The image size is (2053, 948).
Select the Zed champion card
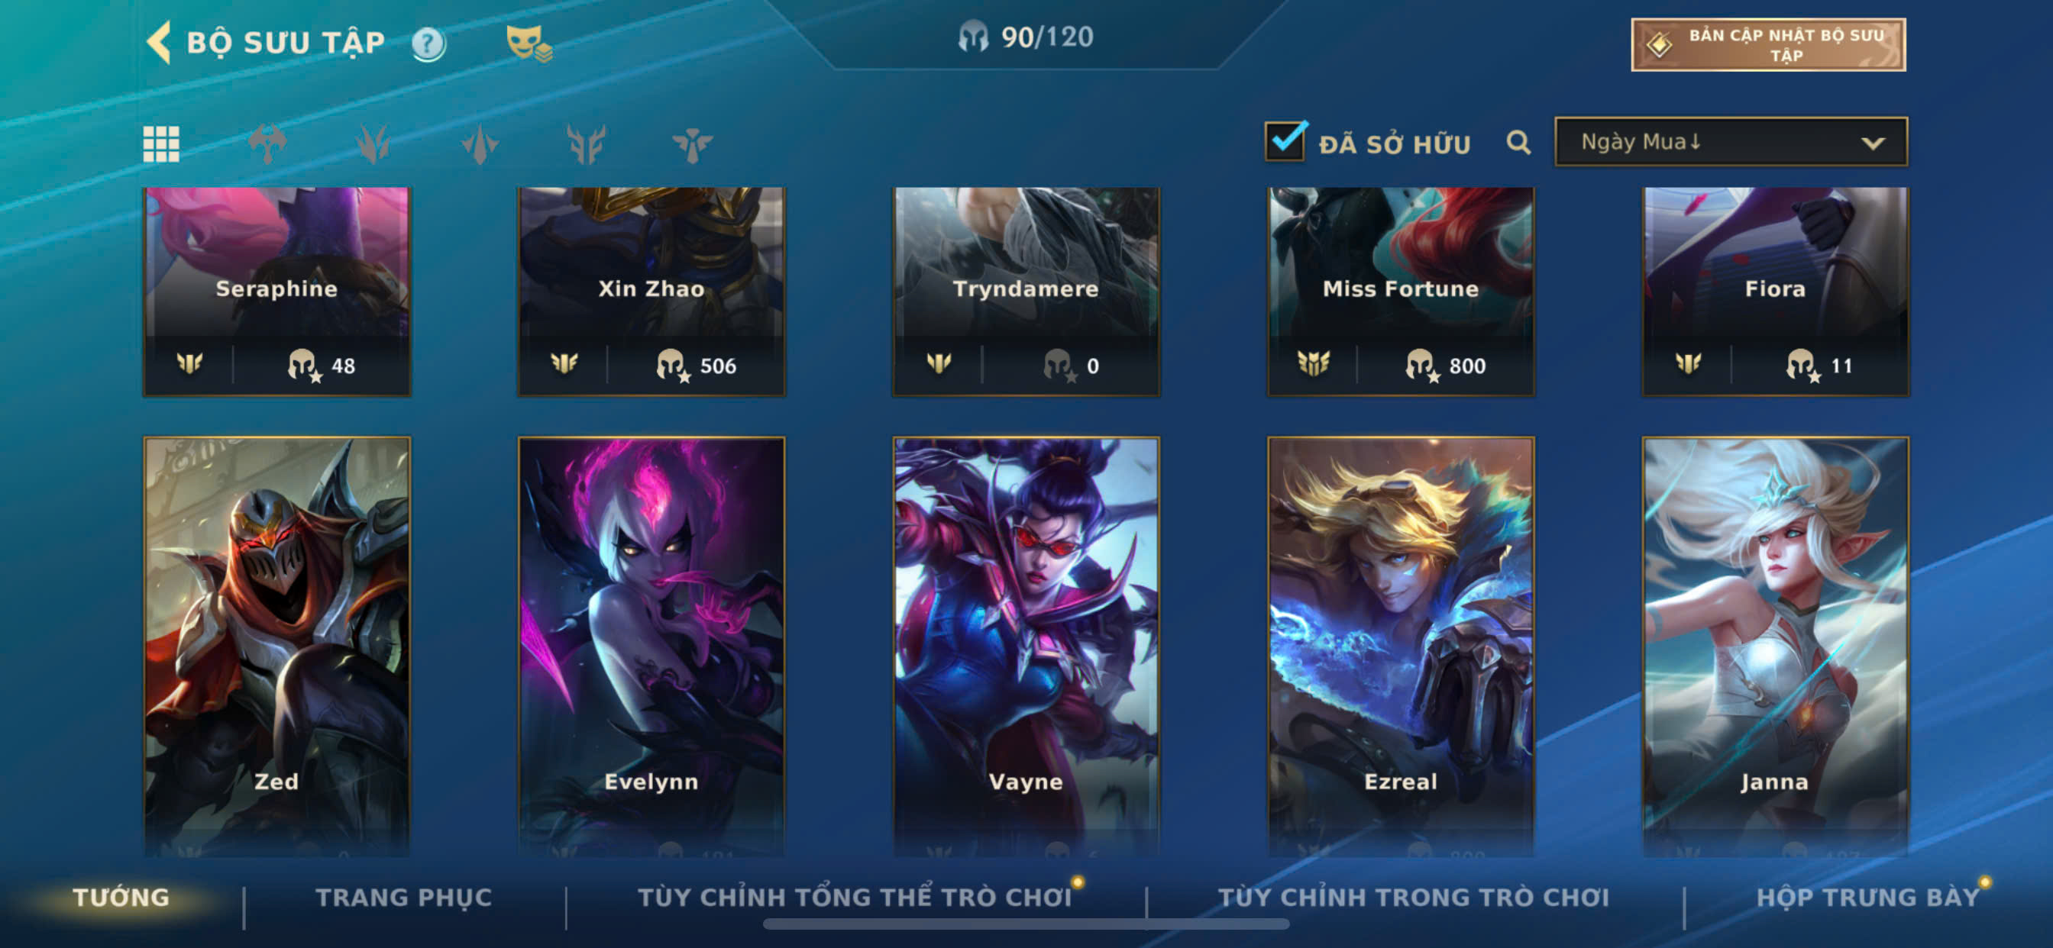(276, 646)
